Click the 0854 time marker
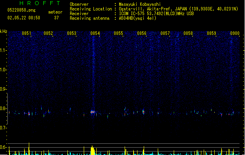The width and height of the screenshot is (245, 155). tap(95, 33)
